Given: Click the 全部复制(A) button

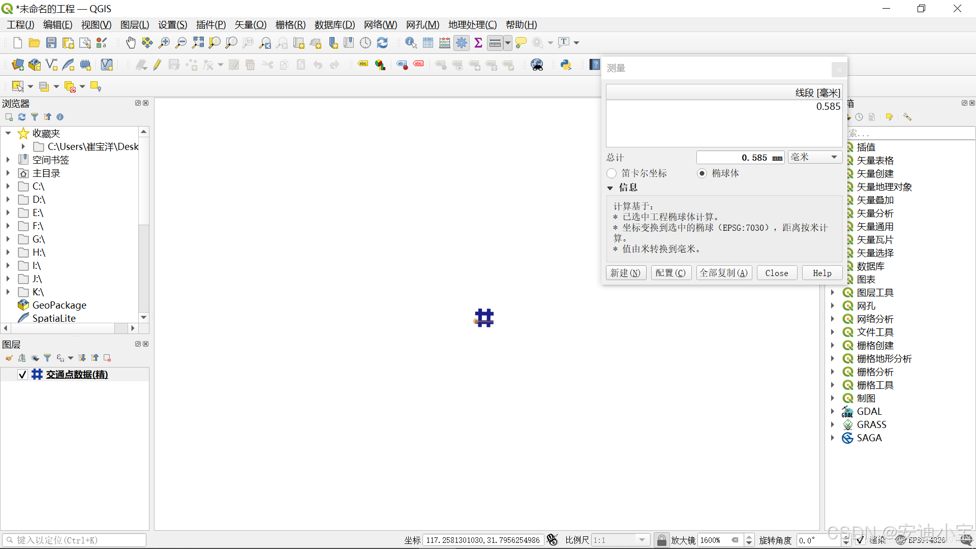Looking at the screenshot, I should point(723,273).
